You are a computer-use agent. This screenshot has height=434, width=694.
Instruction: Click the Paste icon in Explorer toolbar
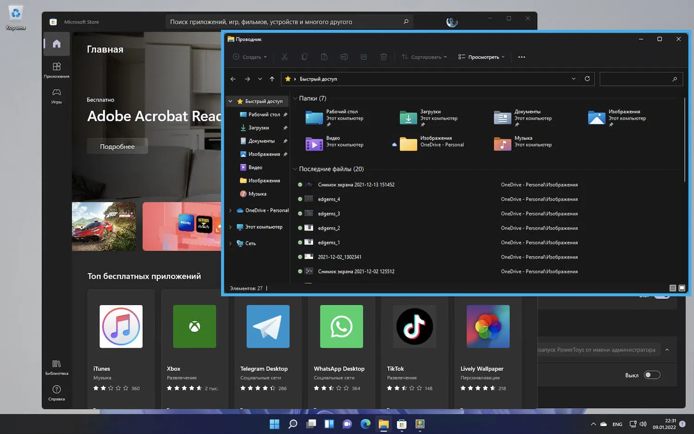click(324, 57)
